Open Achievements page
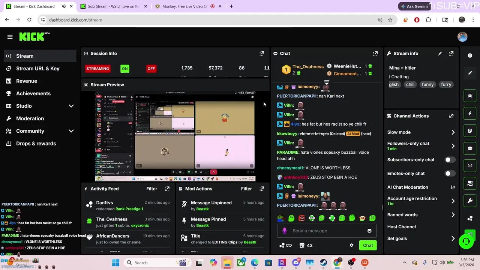The width and height of the screenshot is (480, 270). (39, 93)
